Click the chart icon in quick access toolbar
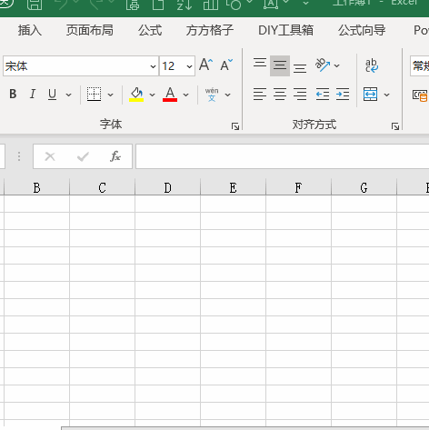 pos(211,5)
